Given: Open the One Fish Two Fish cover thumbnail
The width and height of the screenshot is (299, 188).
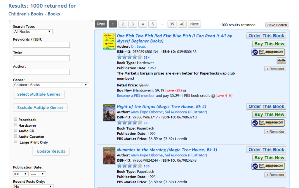Looking at the screenshot, I should point(109,42).
